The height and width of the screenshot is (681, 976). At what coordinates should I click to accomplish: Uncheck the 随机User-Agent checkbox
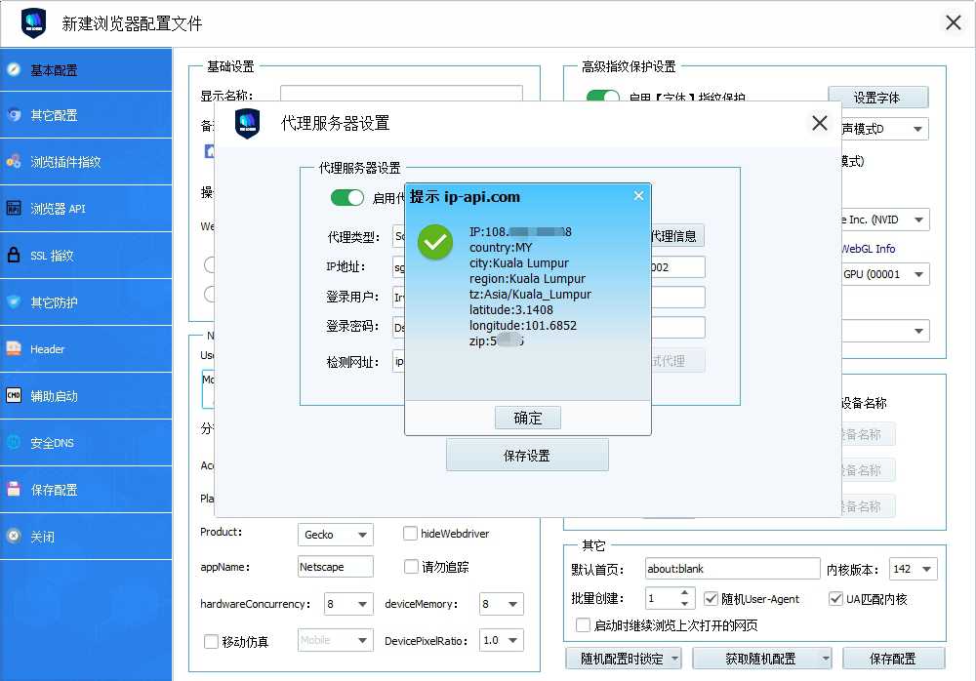(711, 598)
